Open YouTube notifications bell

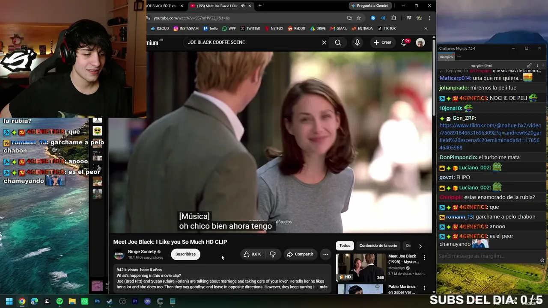coord(404,42)
